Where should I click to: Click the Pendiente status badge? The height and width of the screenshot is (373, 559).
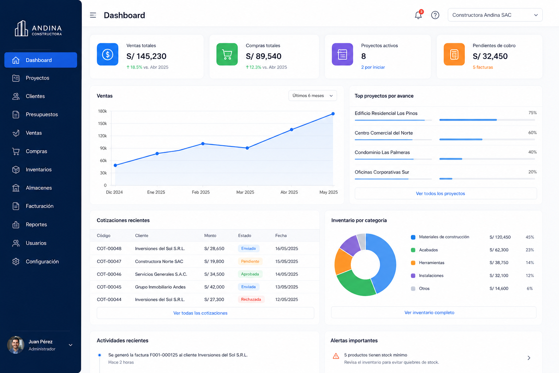250,261
